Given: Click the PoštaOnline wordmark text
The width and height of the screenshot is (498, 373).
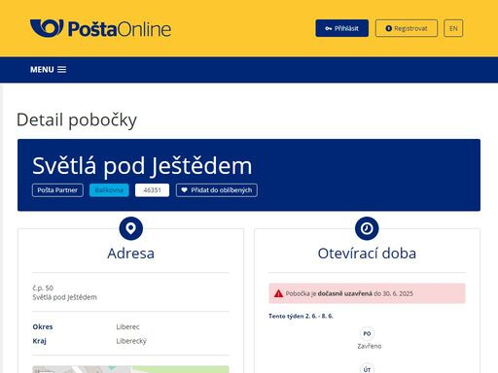Looking at the screenshot, I should point(120,29).
